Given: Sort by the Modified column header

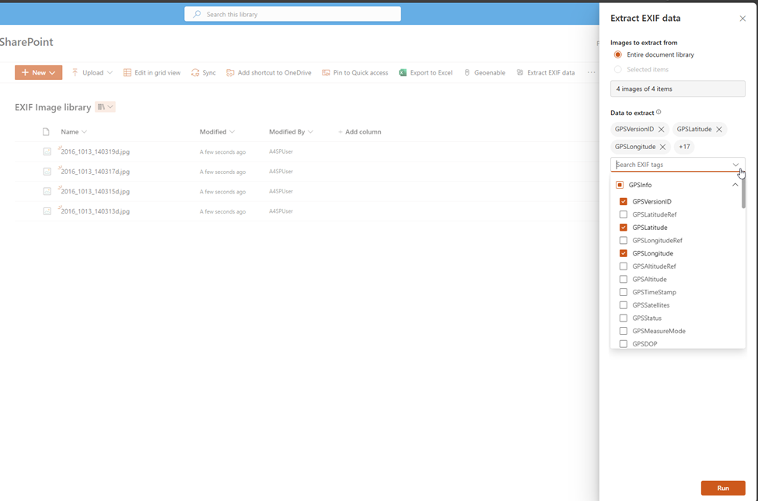Looking at the screenshot, I should pyautogui.click(x=216, y=131).
